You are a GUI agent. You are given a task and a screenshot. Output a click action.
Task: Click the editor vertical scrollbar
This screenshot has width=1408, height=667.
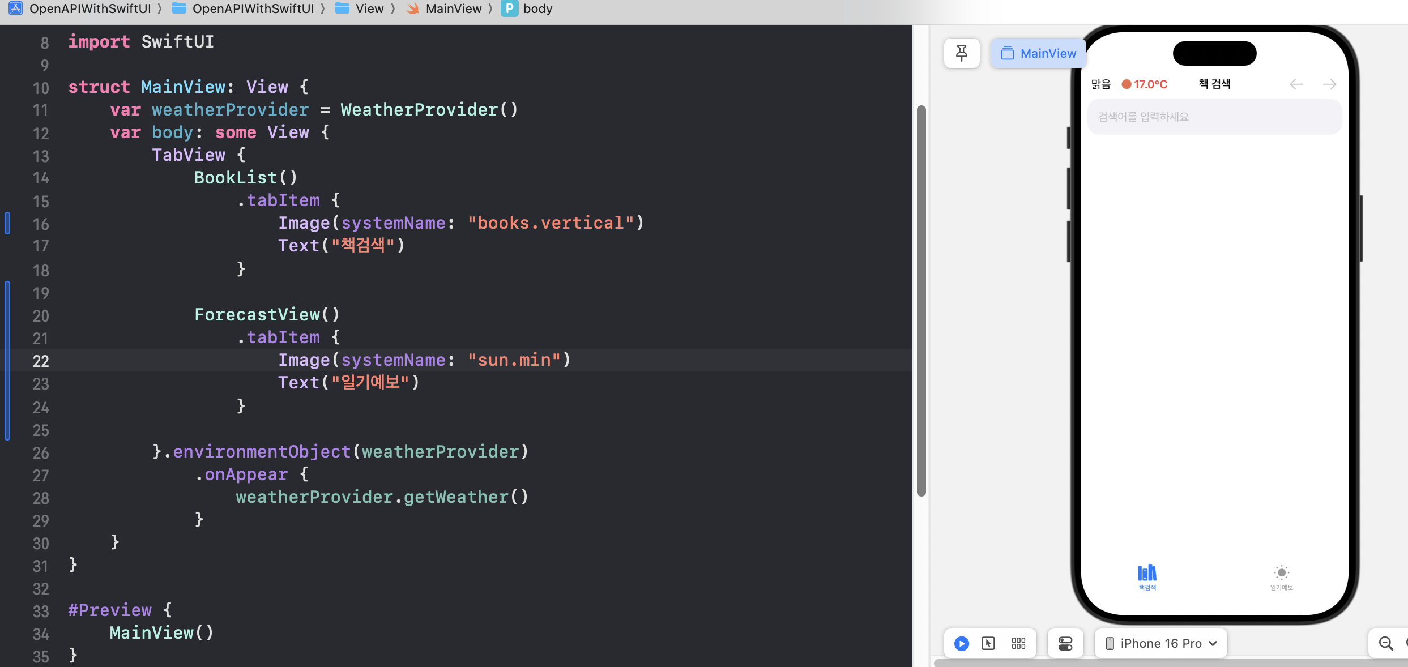921,300
